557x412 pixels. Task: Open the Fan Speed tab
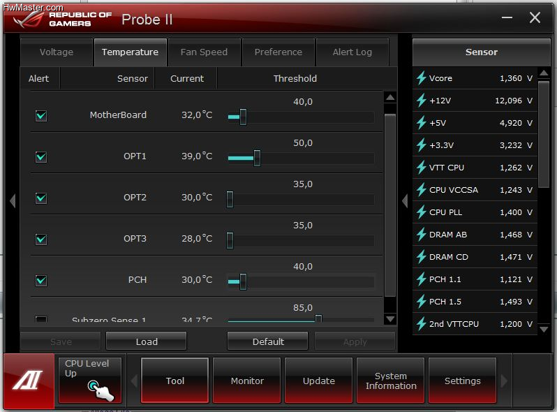click(204, 52)
